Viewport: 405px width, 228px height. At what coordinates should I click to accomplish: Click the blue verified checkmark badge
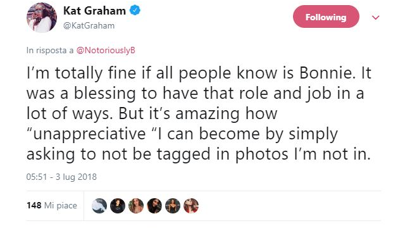pos(135,11)
